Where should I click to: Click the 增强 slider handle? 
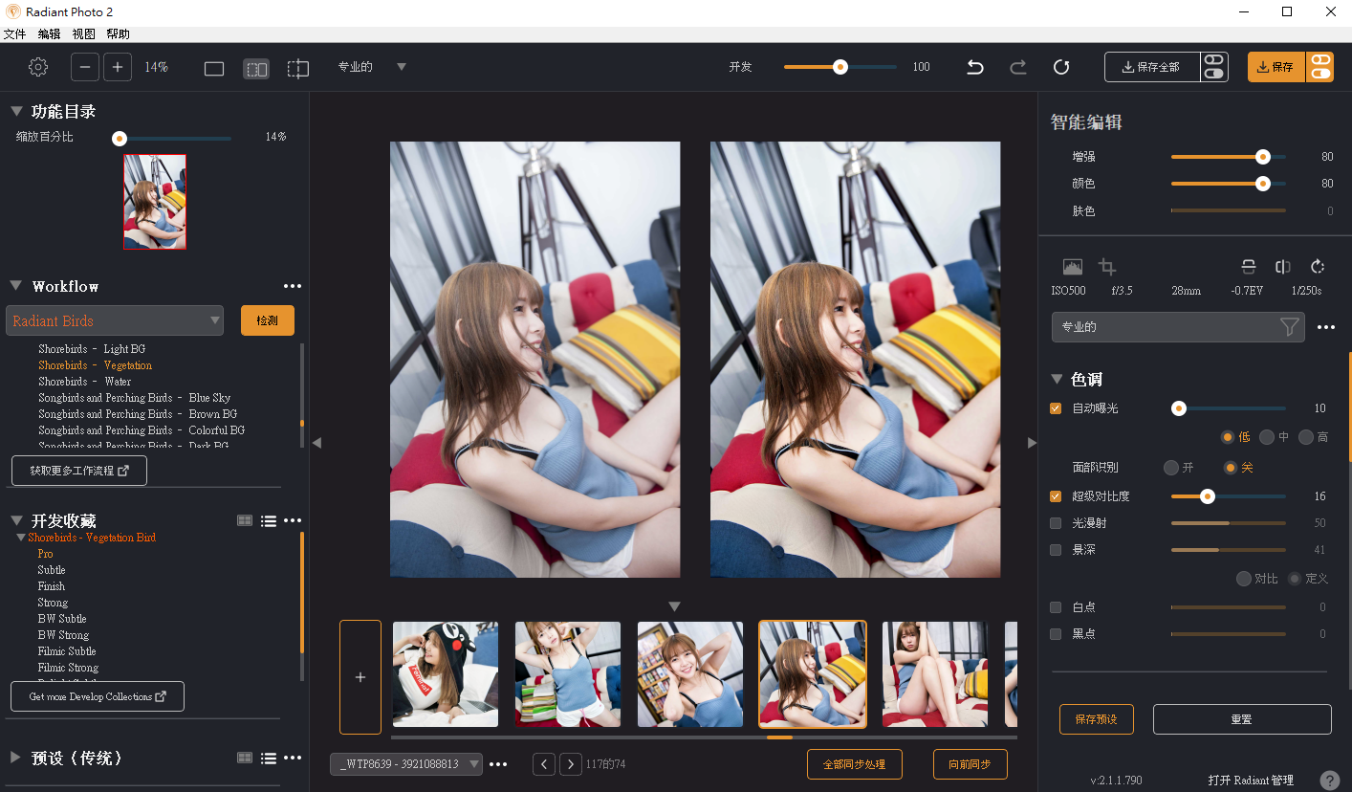tap(1262, 157)
